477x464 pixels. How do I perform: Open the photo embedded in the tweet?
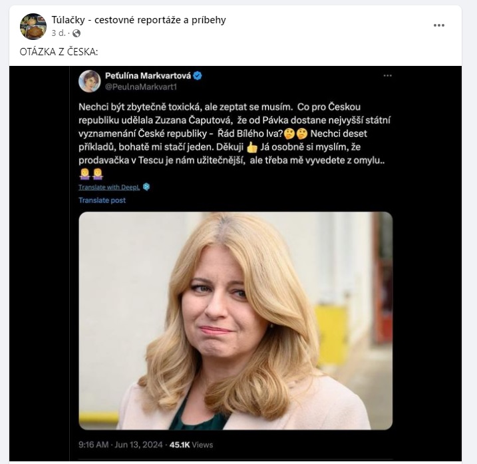tap(235, 320)
